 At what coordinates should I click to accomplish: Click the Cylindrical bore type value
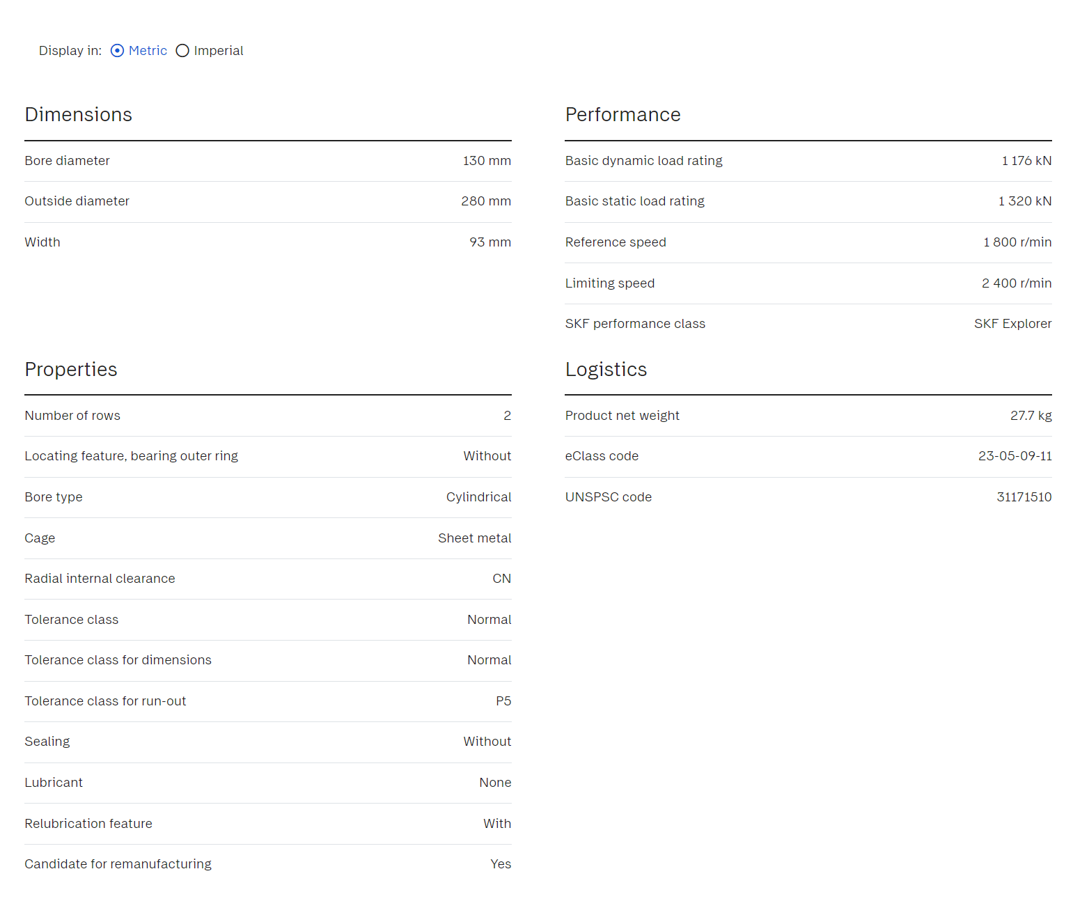coord(478,497)
